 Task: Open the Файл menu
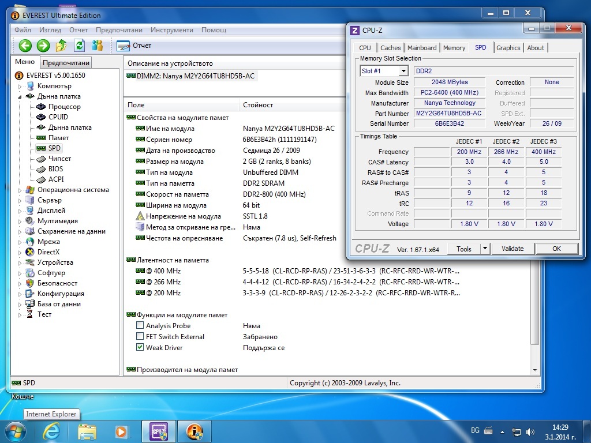[x=23, y=30]
